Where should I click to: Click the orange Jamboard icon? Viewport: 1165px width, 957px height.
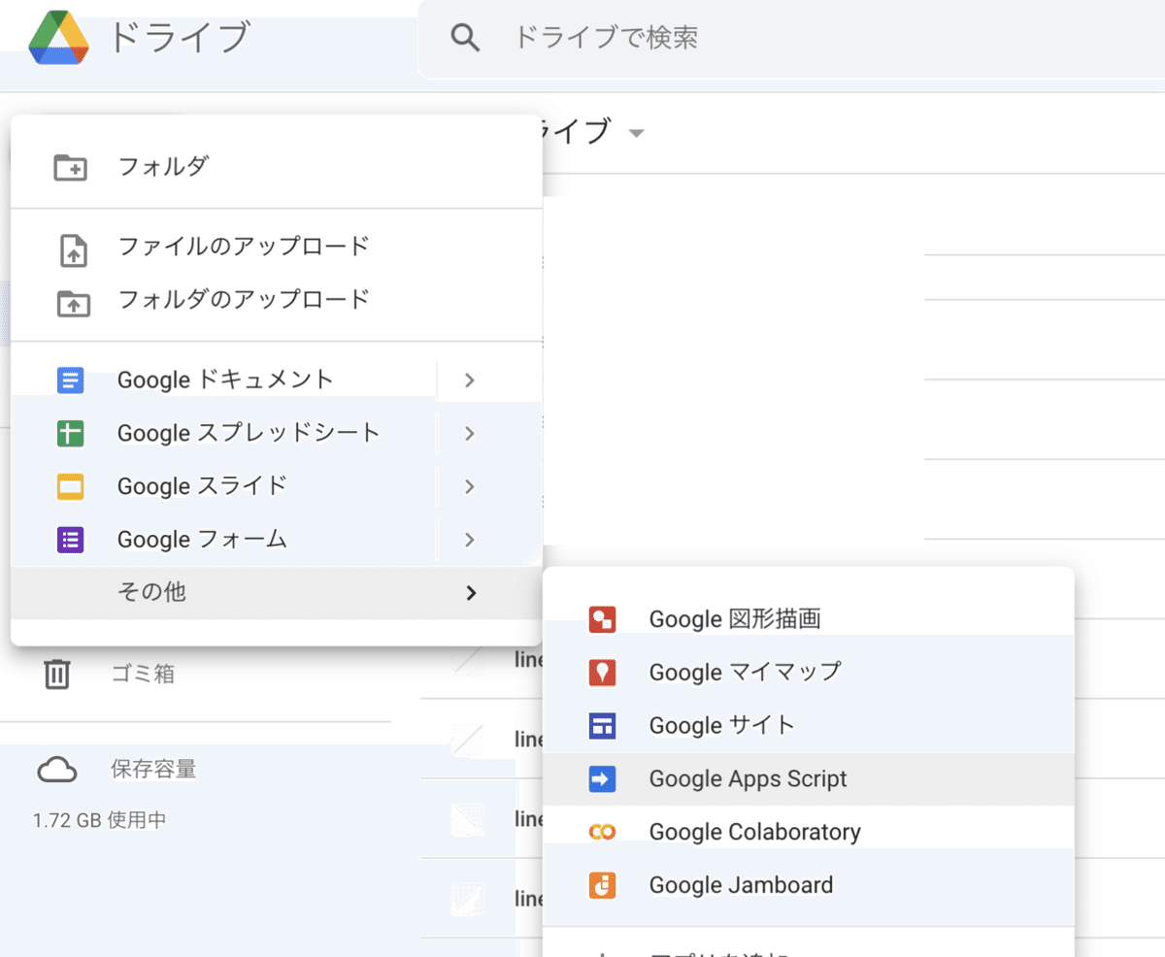[x=602, y=885]
